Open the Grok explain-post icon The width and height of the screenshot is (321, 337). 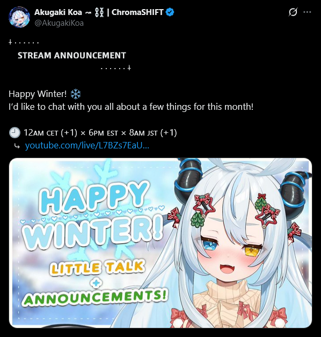[293, 12]
